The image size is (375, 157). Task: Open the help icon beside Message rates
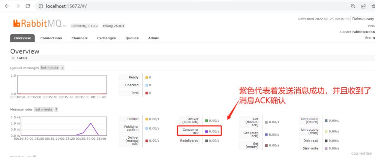coord(56,109)
